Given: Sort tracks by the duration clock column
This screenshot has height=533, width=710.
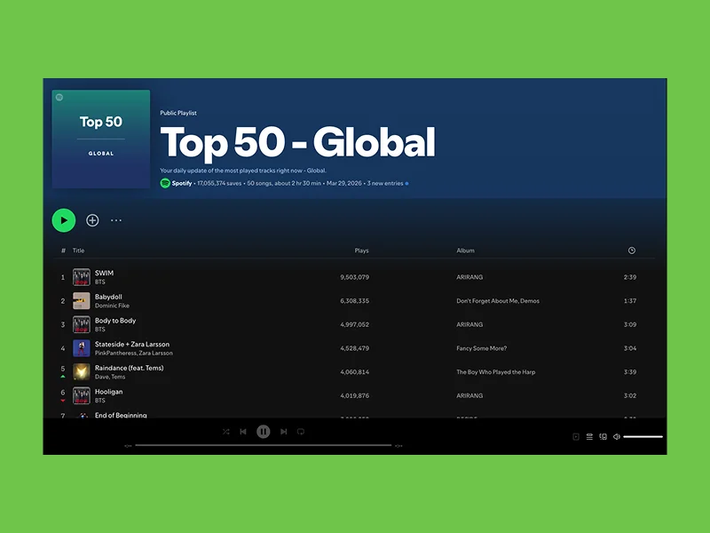Looking at the screenshot, I should pyautogui.click(x=632, y=251).
